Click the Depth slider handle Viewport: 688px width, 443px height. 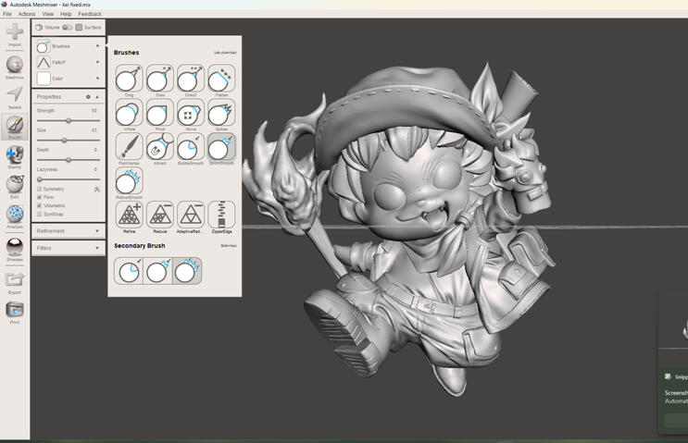(x=69, y=160)
